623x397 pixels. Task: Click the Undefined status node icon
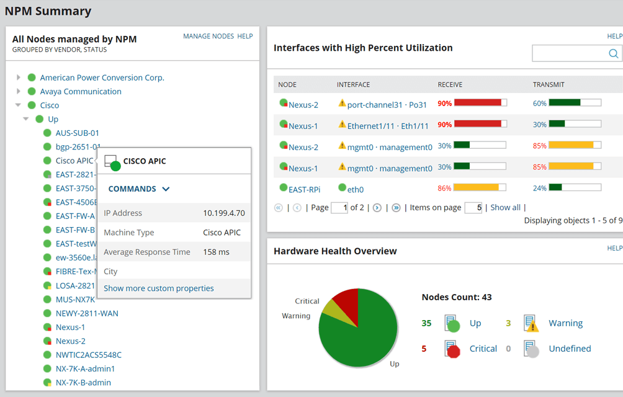click(531, 349)
